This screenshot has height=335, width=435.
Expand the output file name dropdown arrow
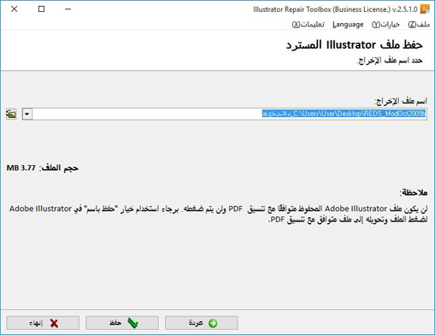coord(27,114)
